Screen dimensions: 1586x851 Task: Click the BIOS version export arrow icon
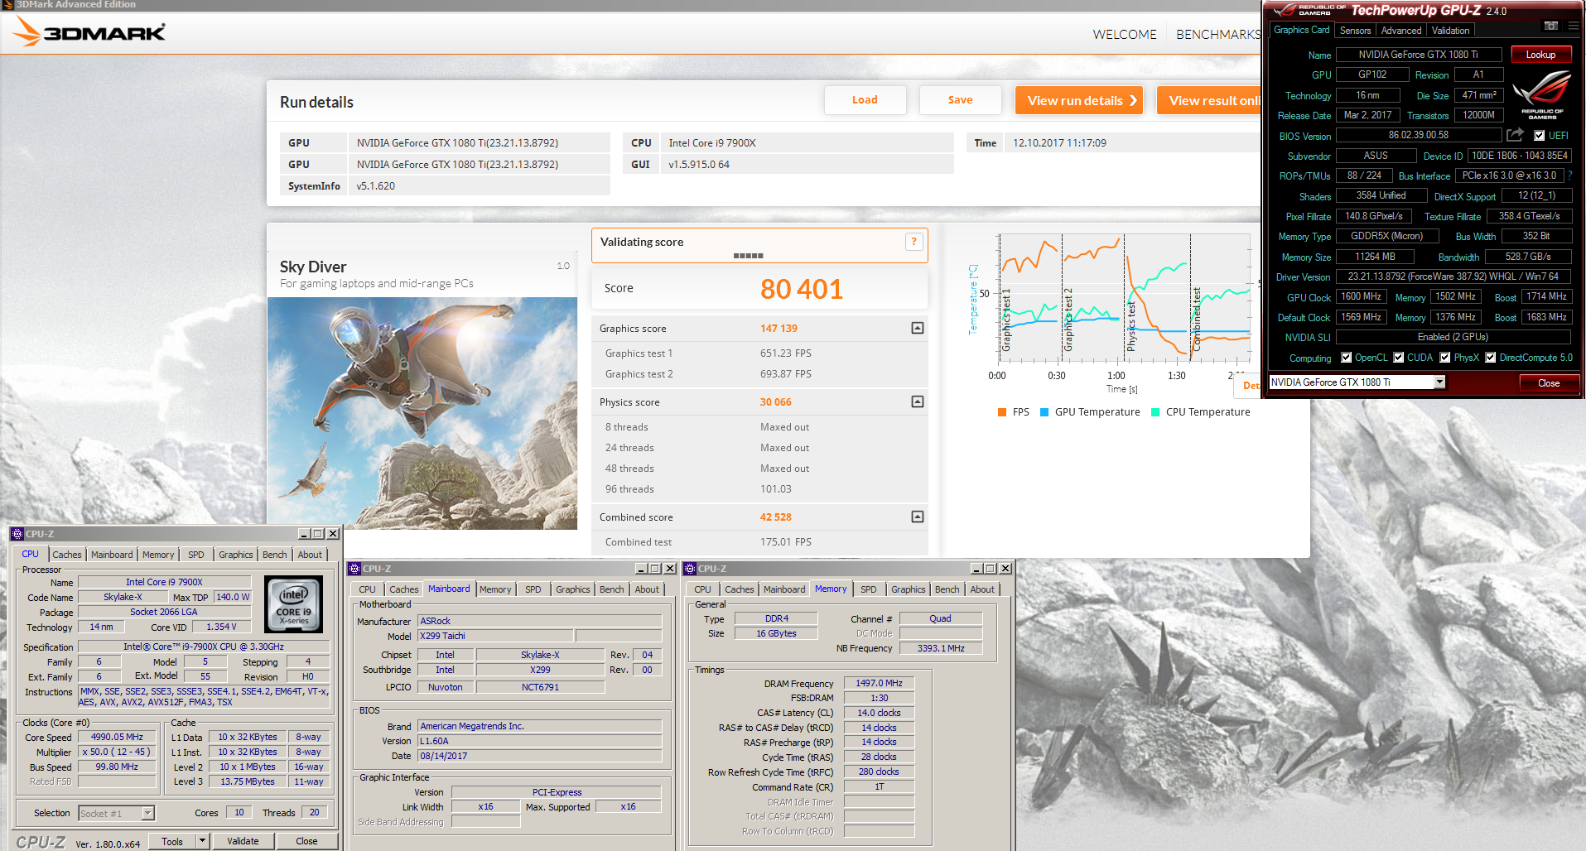click(x=1515, y=135)
